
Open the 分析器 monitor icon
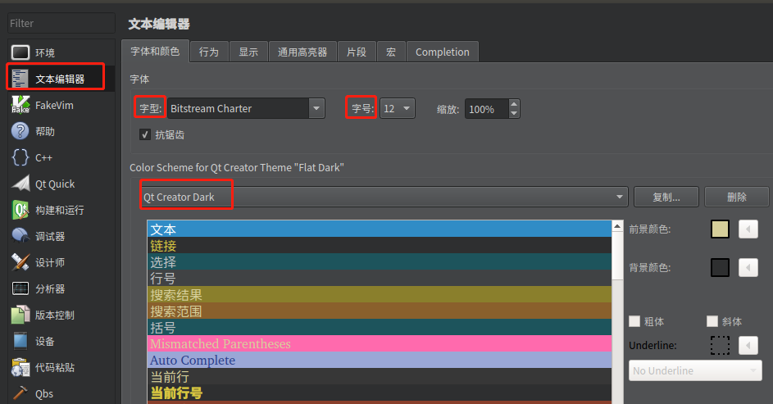[20, 288]
